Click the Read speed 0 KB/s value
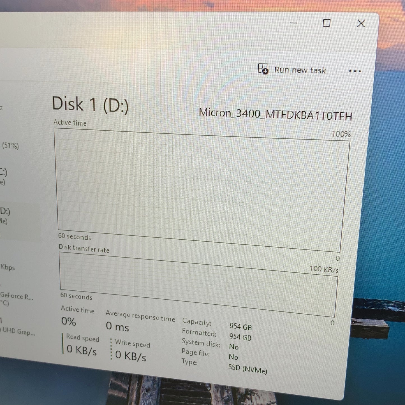405x405 pixels. 82,350
